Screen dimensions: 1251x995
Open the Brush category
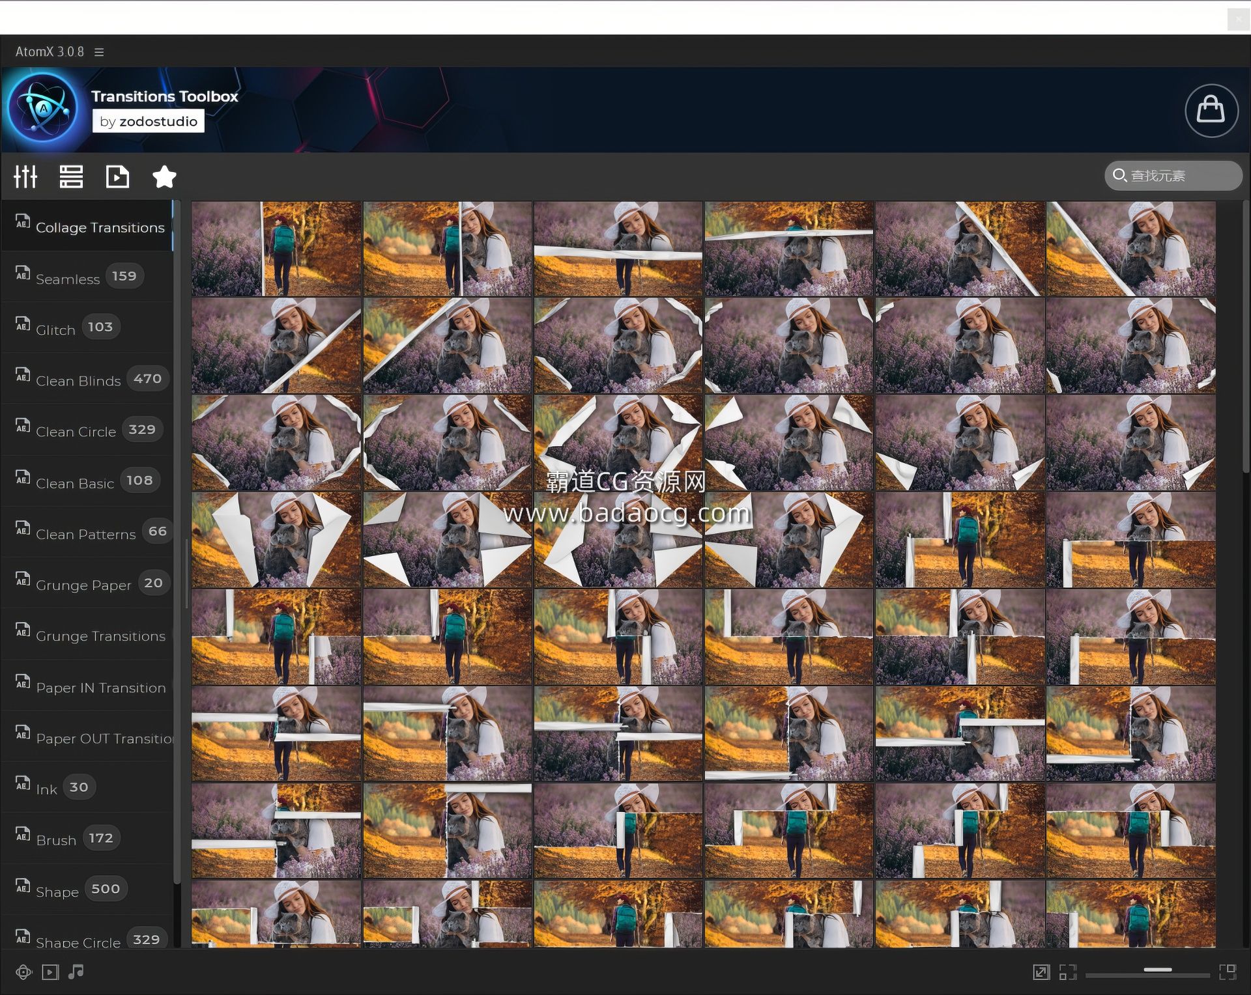(x=87, y=839)
